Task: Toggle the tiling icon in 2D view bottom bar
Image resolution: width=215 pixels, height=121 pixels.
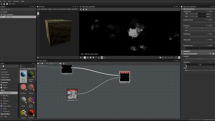Action: click(85, 57)
